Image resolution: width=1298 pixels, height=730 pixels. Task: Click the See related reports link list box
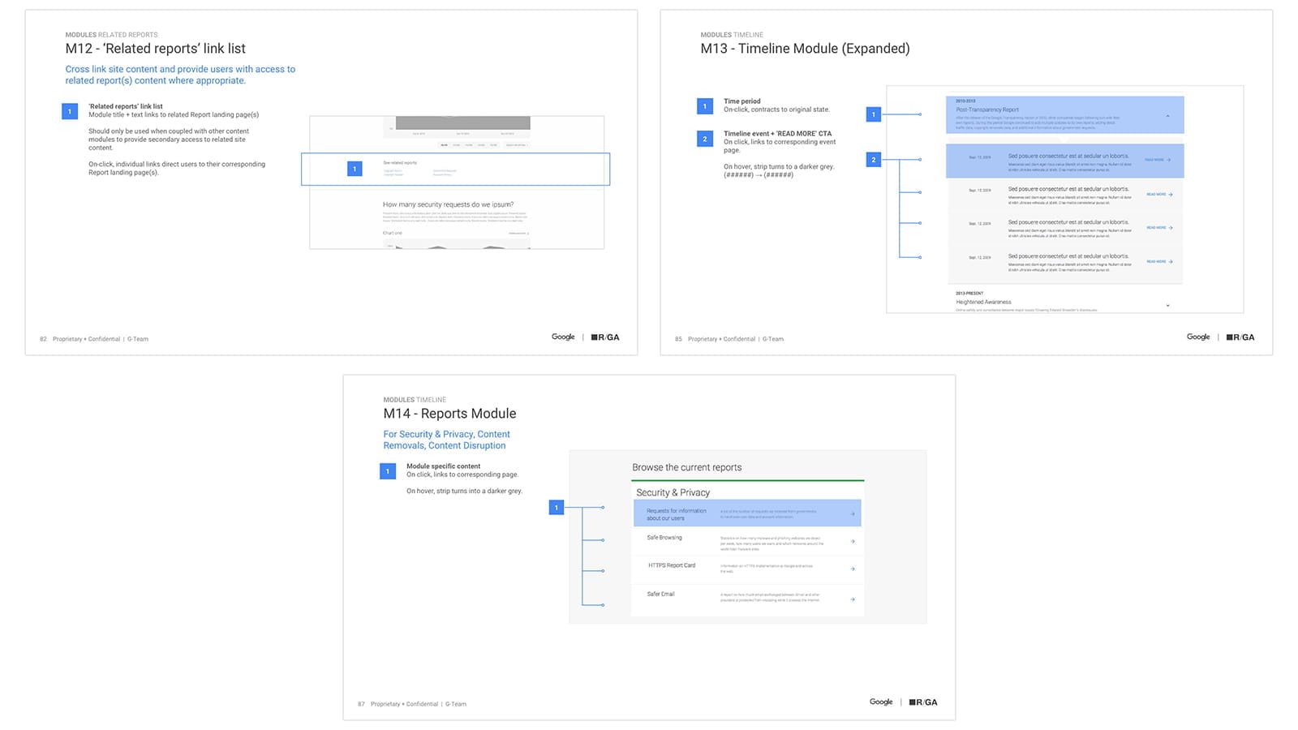[x=455, y=169]
